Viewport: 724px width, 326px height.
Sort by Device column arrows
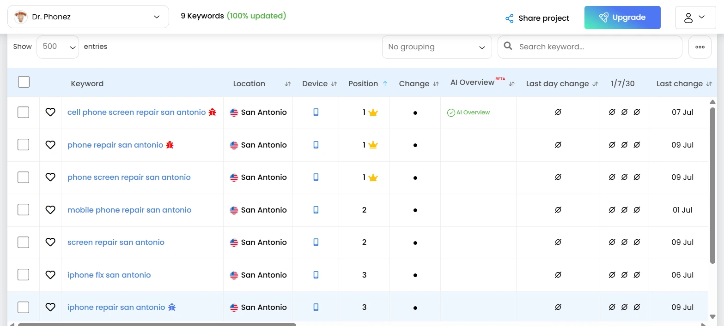pos(334,84)
